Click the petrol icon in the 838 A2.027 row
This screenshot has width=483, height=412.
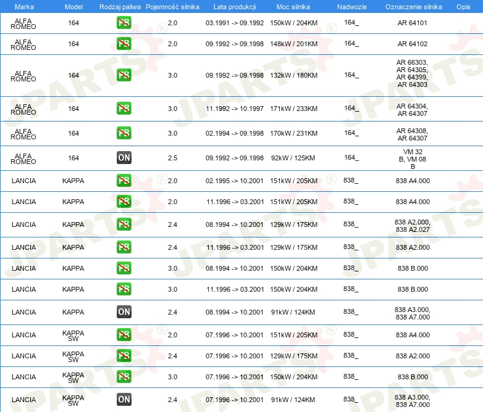(x=124, y=224)
